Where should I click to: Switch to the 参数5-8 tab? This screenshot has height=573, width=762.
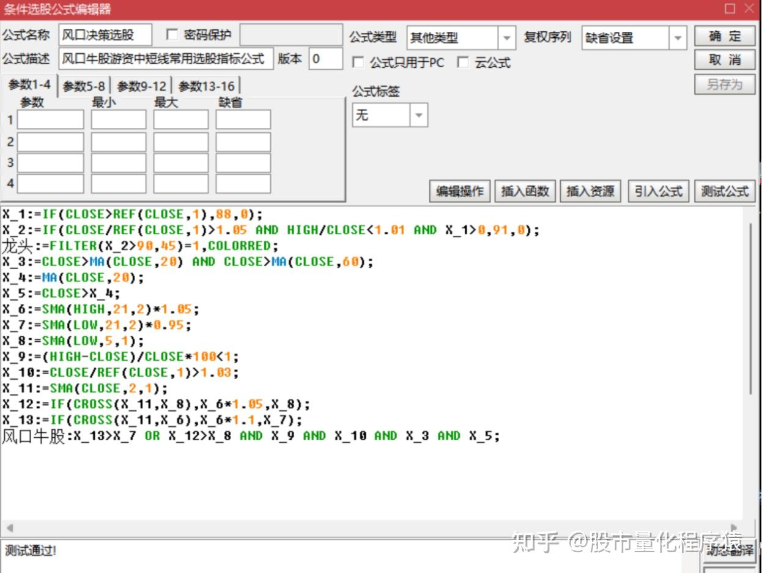84,86
